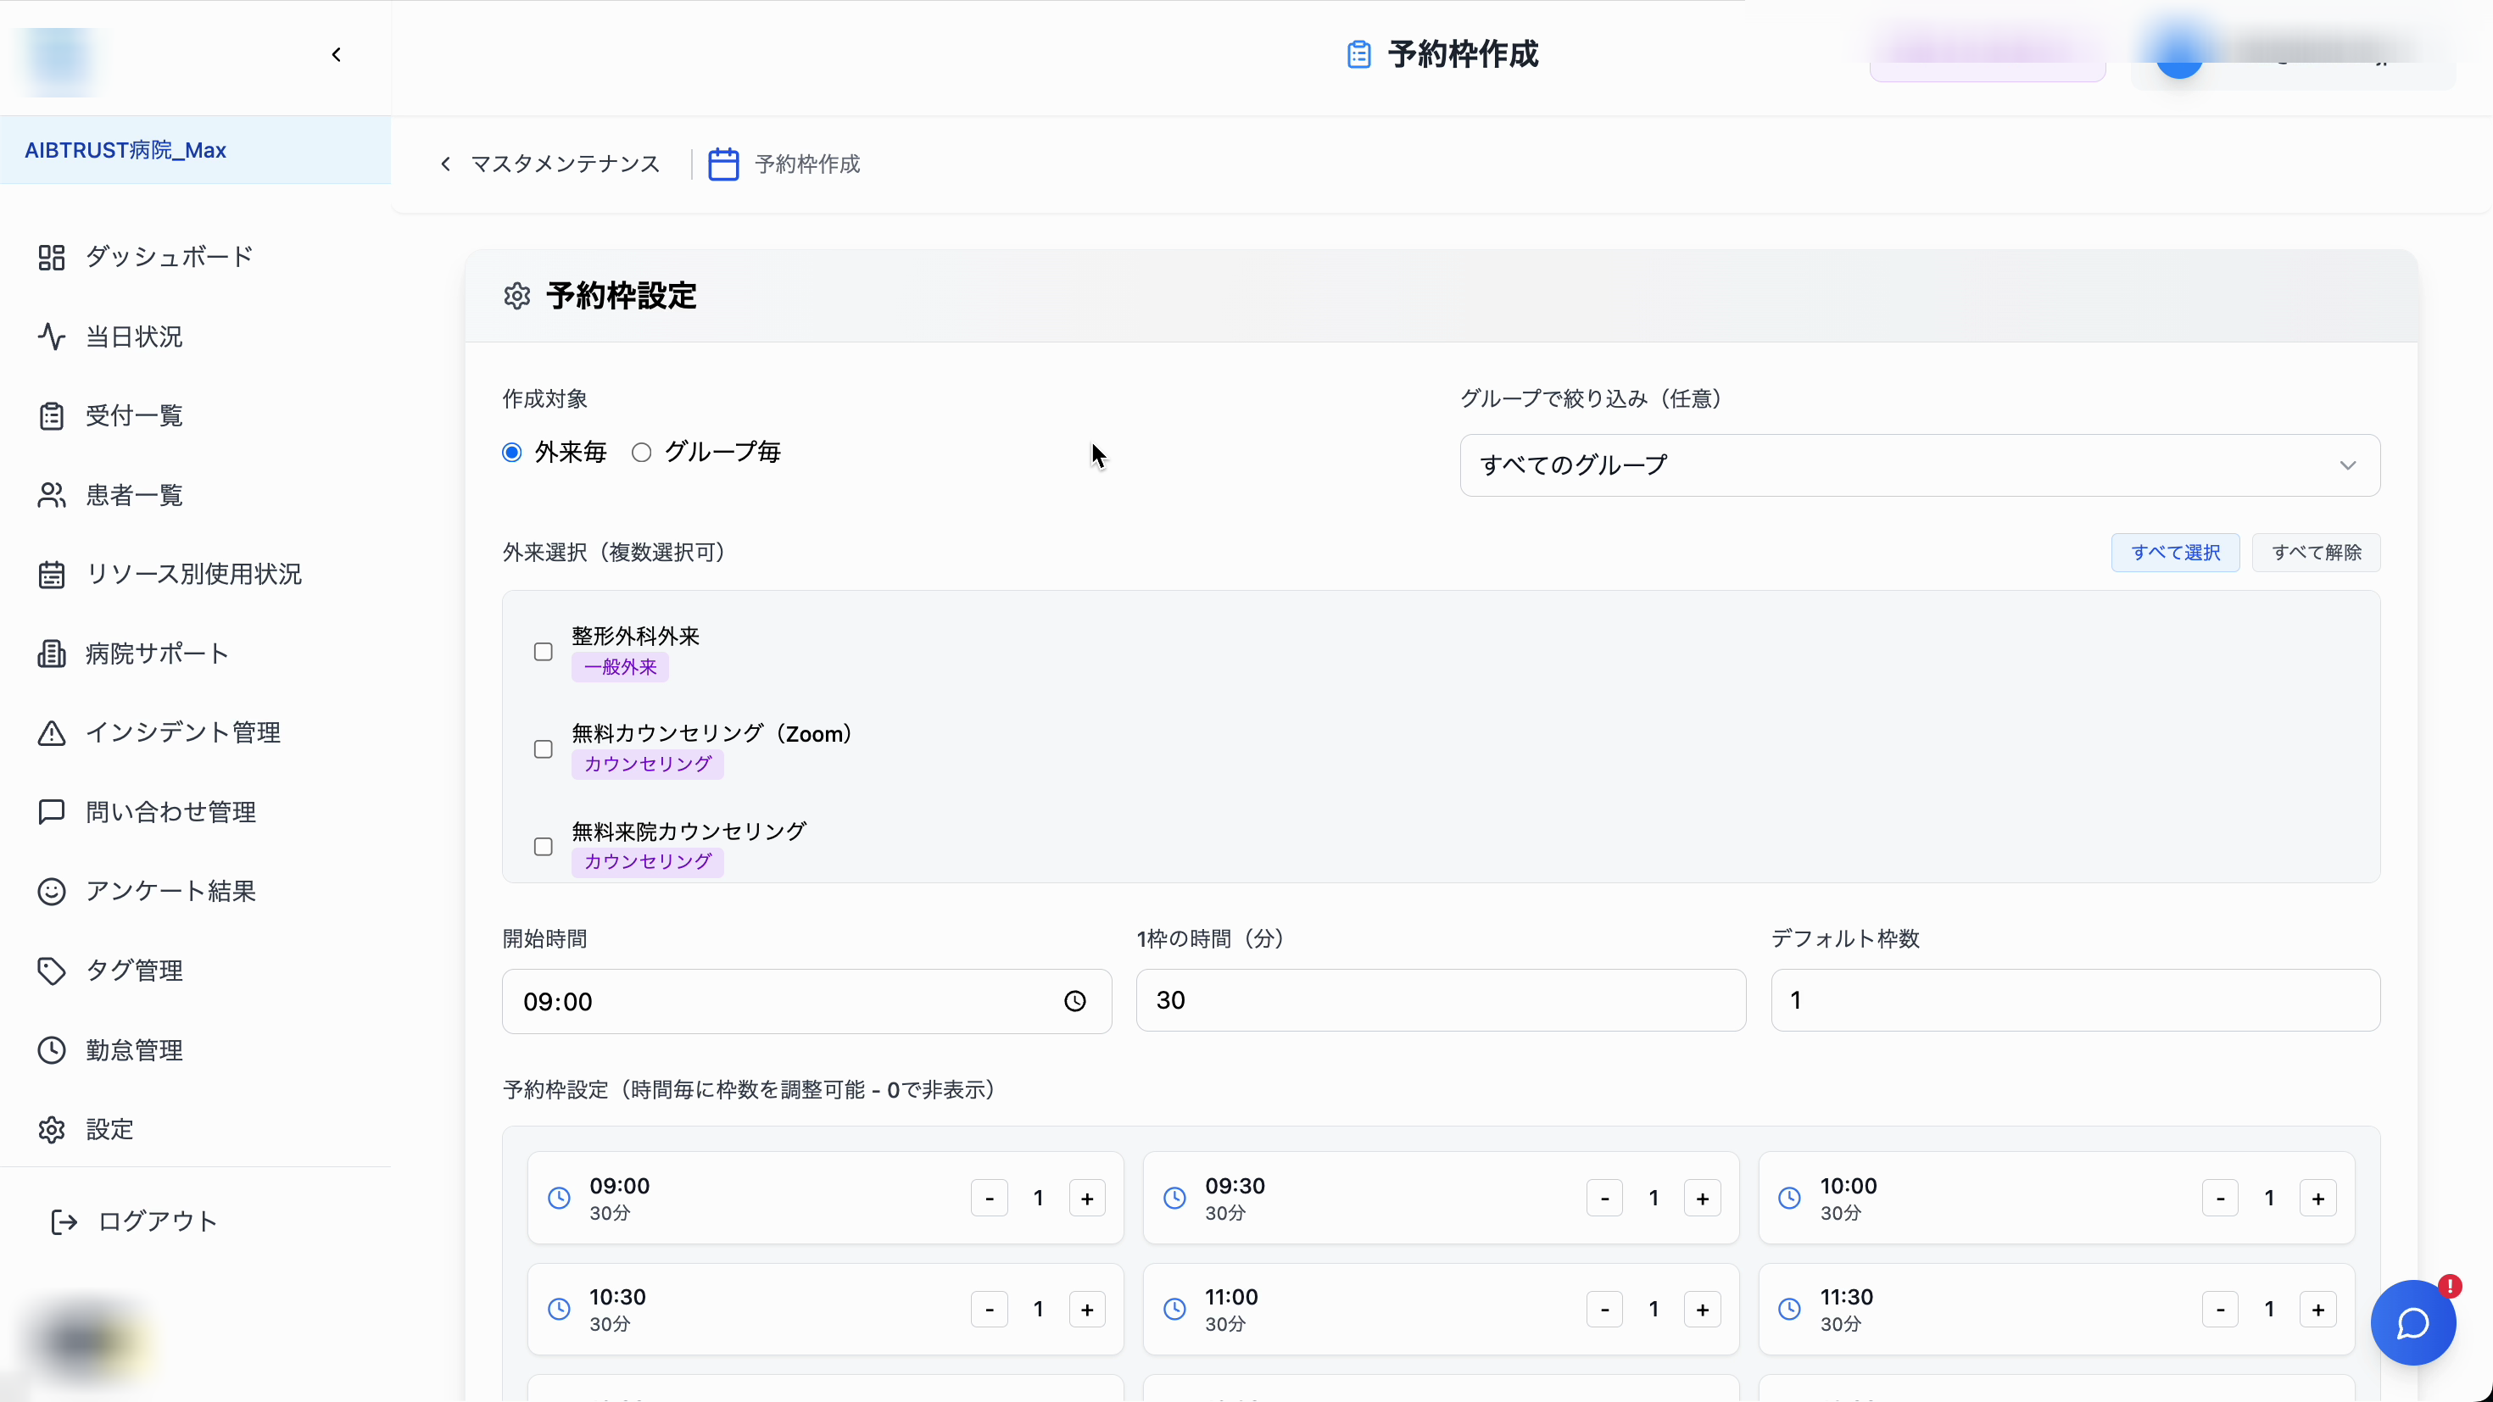
Task: Open インシデント管理 from the sidebar
Action: click(x=183, y=732)
